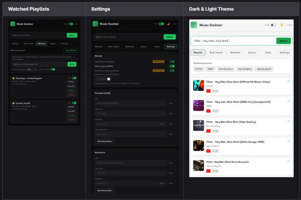Click thumbnail of Nice Shot-Acoustic result

click(x=199, y=165)
